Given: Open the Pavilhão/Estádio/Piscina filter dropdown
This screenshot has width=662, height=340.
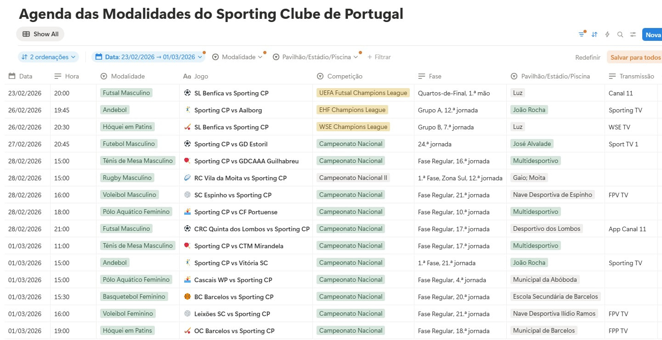Looking at the screenshot, I should coord(316,57).
